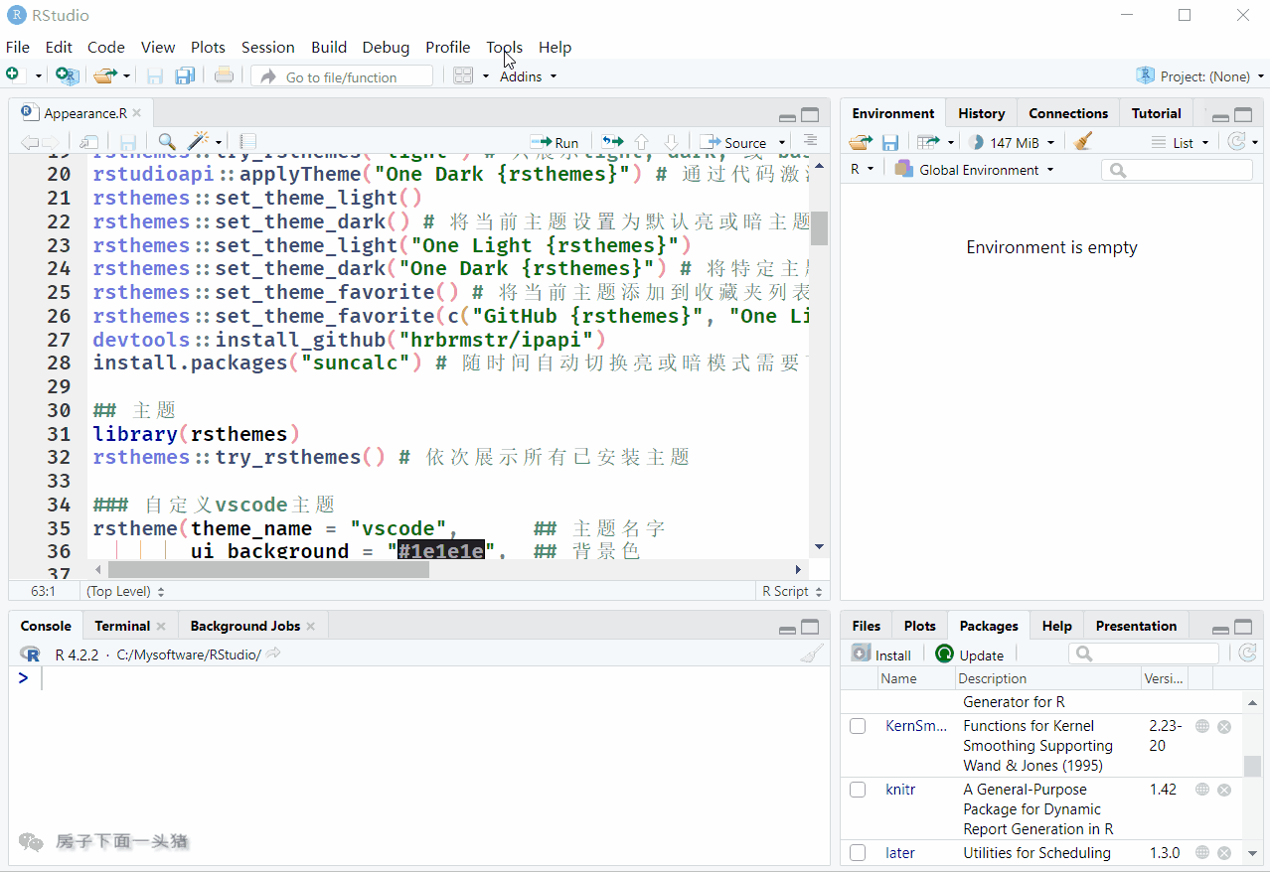Viewport: 1270px width, 872px height.
Task: Close the Appearance.R tab
Action: [x=137, y=113]
